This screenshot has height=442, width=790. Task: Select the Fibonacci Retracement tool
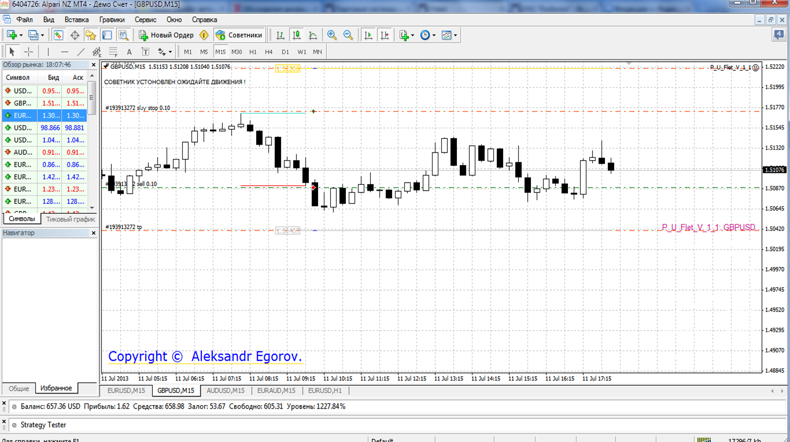coord(113,51)
